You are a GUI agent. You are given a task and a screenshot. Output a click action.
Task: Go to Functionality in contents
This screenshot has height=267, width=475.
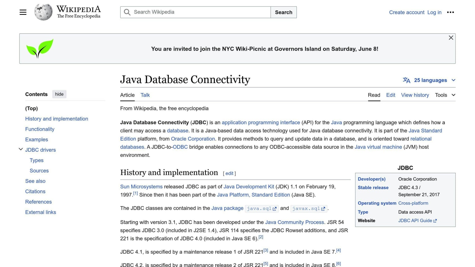click(x=40, y=129)
